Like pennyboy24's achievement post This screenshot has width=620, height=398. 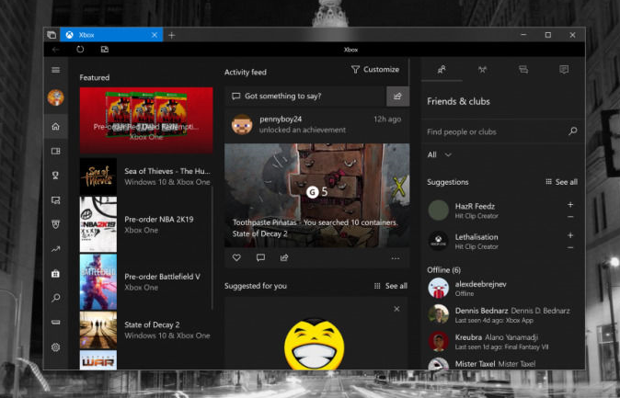236,257
